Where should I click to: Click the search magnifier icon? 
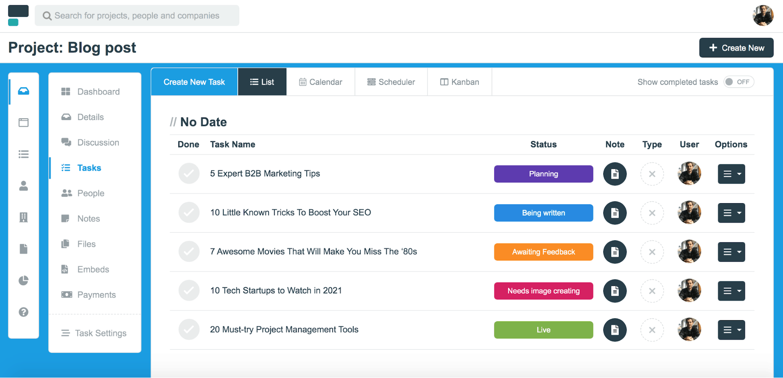47,16
